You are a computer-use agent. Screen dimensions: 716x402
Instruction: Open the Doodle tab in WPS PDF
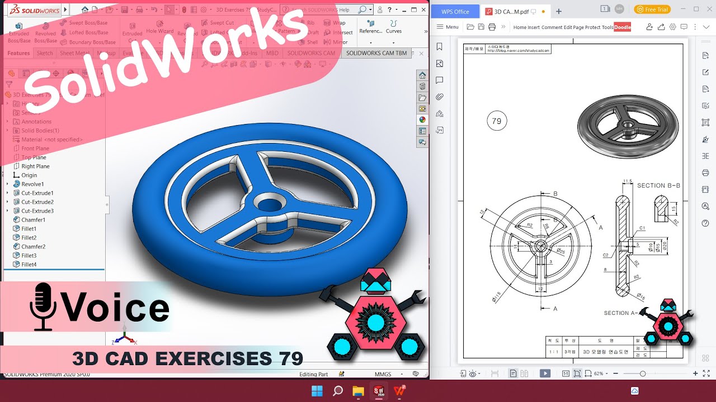point(623,27)
